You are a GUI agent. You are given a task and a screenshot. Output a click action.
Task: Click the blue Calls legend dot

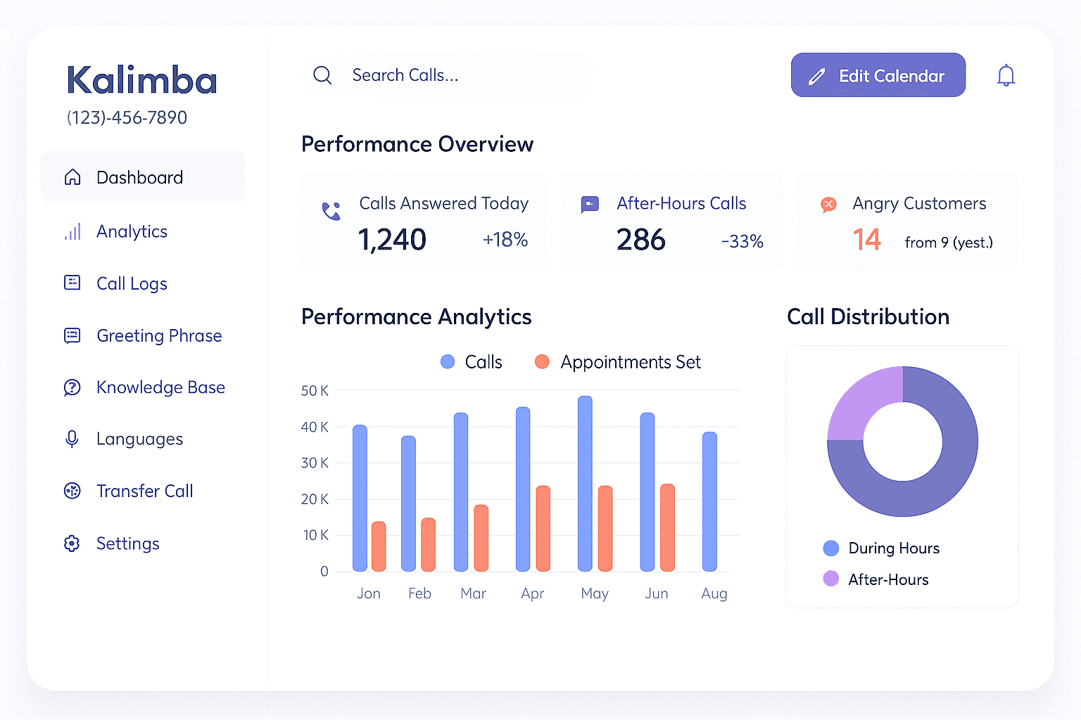(x=448, y=361)
